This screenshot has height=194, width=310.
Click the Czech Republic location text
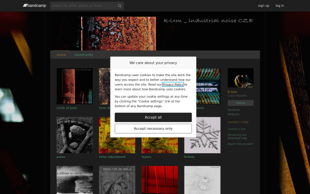(x=238, y=96)
